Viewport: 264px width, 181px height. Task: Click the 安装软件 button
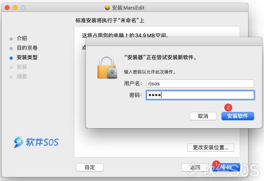238,116
